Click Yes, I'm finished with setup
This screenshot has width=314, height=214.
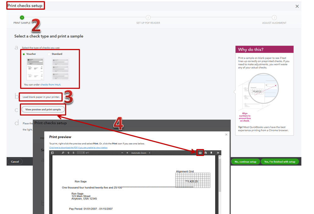[280, 162]
